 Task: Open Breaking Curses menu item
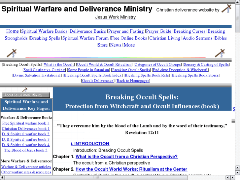[x=189, y=31]
